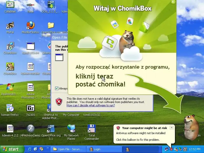Click the file icon in Open File dialog
The height and width of the screenshot is (153, 204).
point(59,57)
